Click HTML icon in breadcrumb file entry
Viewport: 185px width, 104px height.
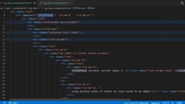pyautogui.click(x=42, y=8)
